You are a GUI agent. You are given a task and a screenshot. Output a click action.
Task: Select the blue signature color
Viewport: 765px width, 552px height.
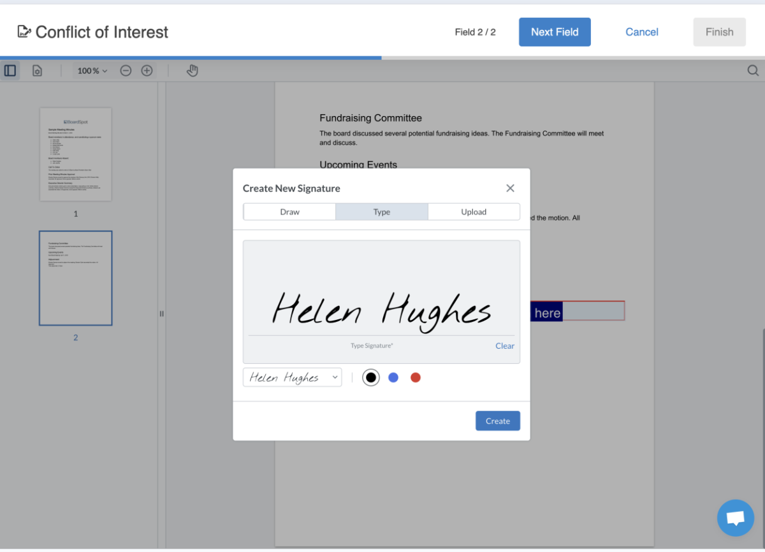tap(393, 377)
